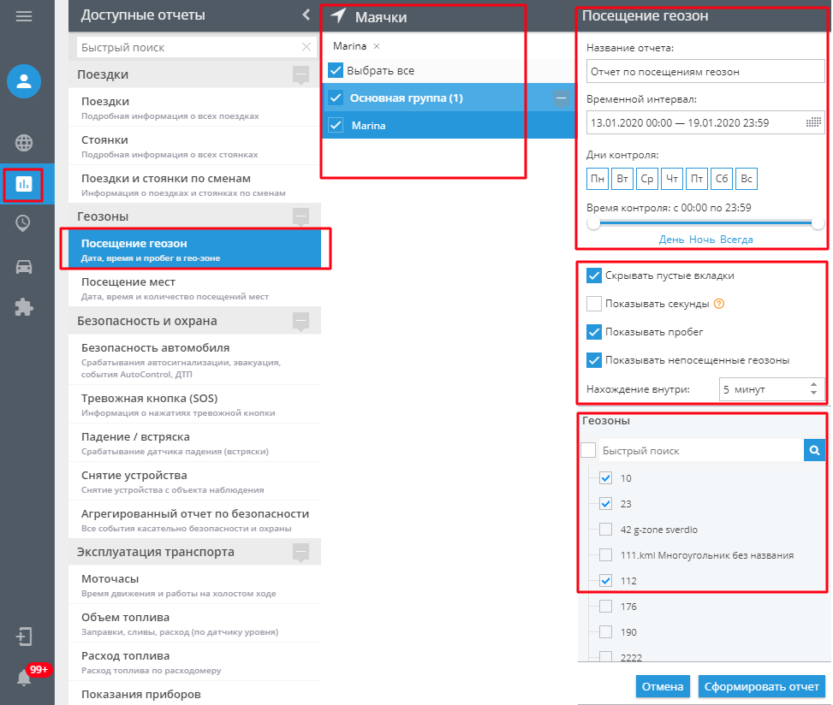This screenshot has height=705, width=833.
Task: Click the geozones search magnifier icon
Action: coord(814,451)
